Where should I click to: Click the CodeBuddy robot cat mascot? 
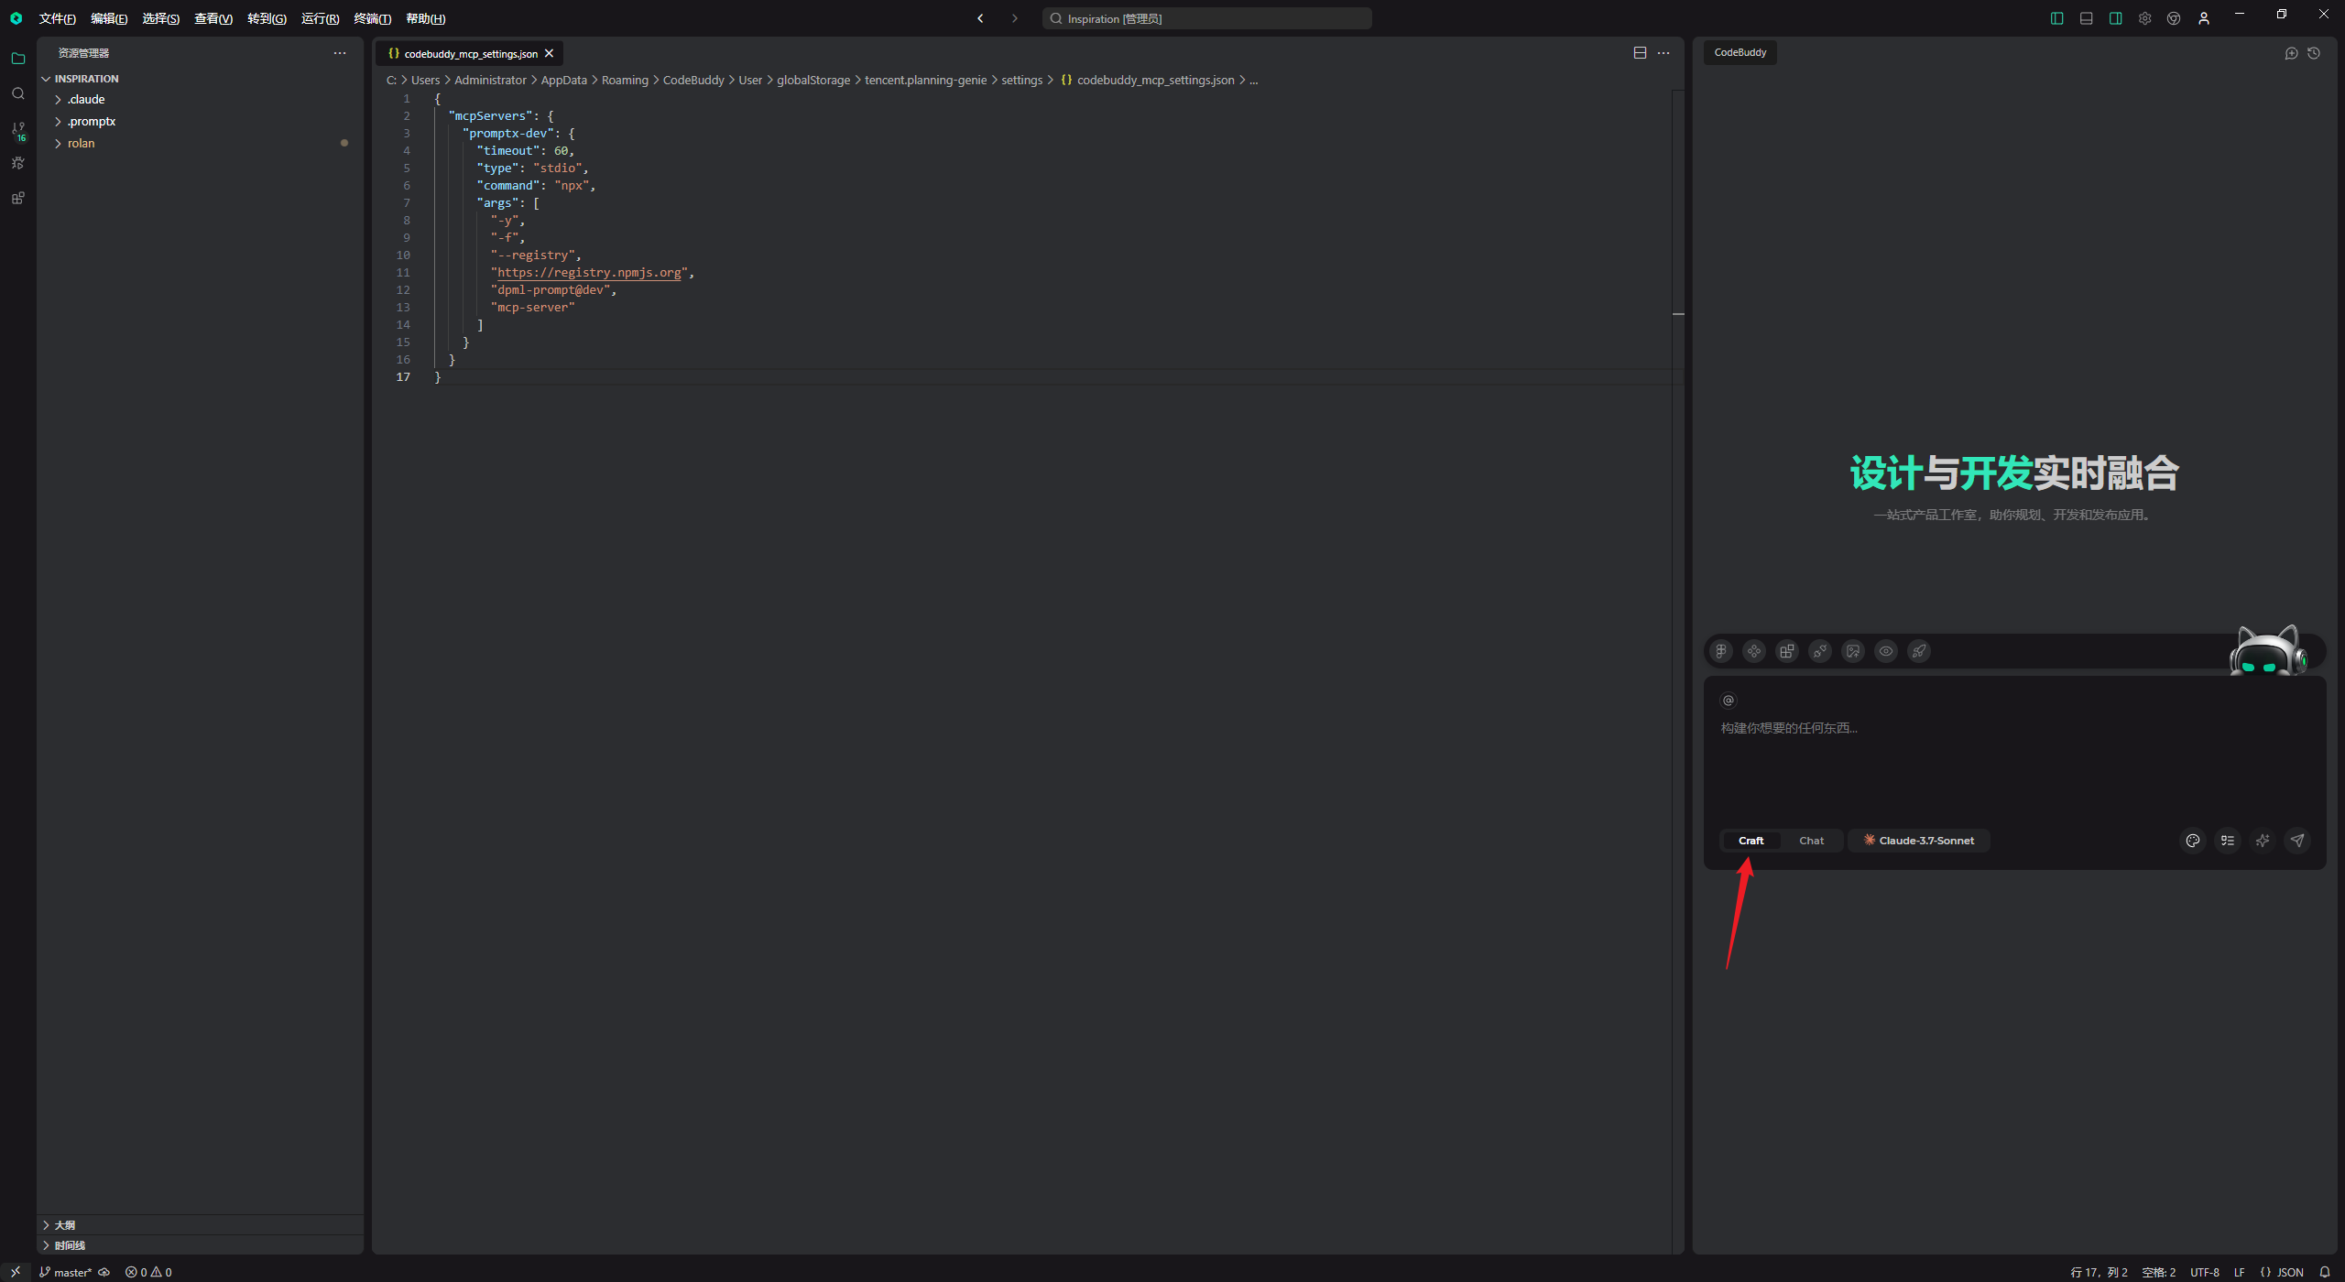tap(2268, 651)
